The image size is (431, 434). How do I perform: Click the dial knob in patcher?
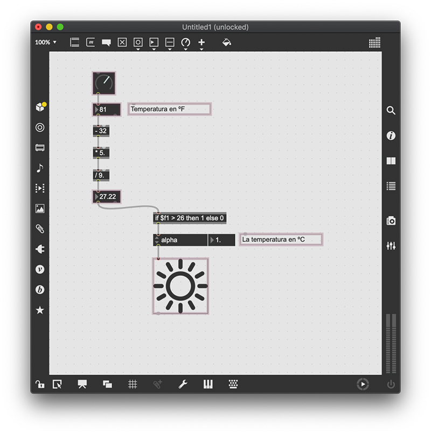[104, 83]
